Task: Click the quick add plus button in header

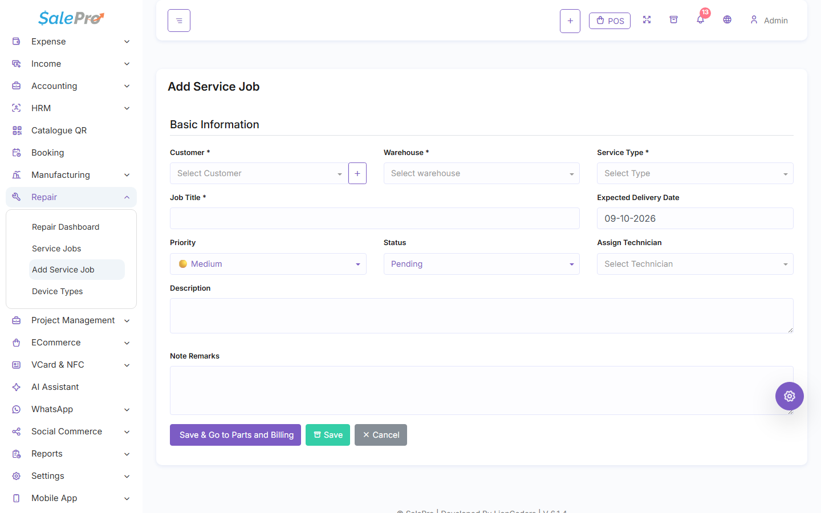Action: click(570, 21)
